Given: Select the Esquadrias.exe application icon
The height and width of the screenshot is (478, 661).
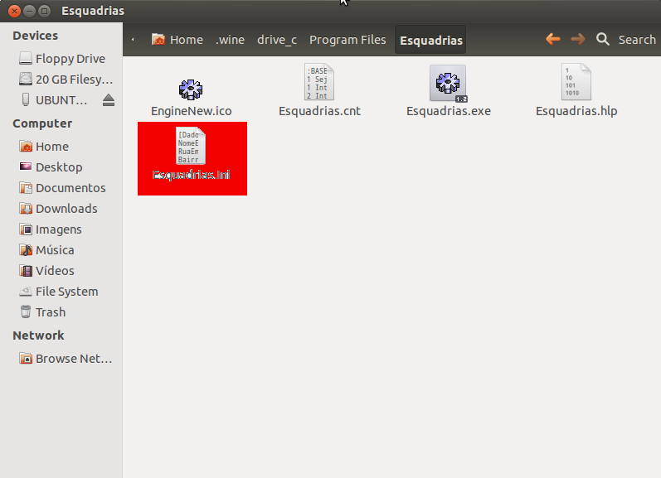Looking at the screenshot, I should pos(448,83).
